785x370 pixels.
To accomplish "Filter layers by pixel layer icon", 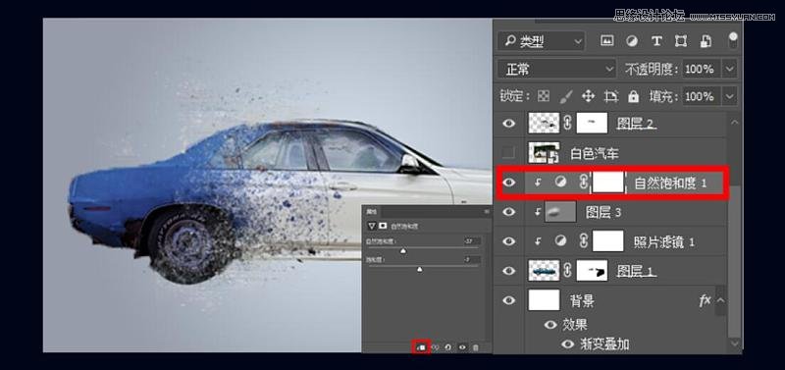I will pos(606,41).
